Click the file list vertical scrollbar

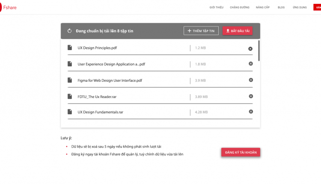point(259,51)
